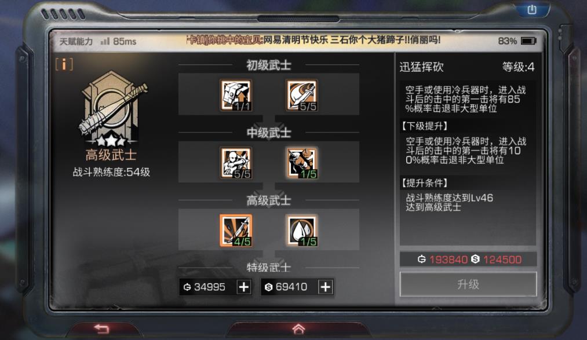This screenshot has width=587, height=340.
Task: Select the blood drop skill showing 1/5
Action: (302, 231)
